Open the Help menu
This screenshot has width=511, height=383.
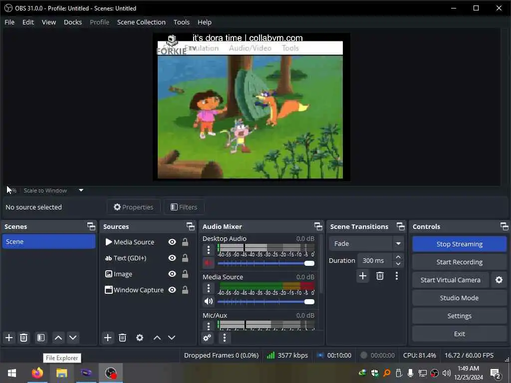[x=204, y=22]
